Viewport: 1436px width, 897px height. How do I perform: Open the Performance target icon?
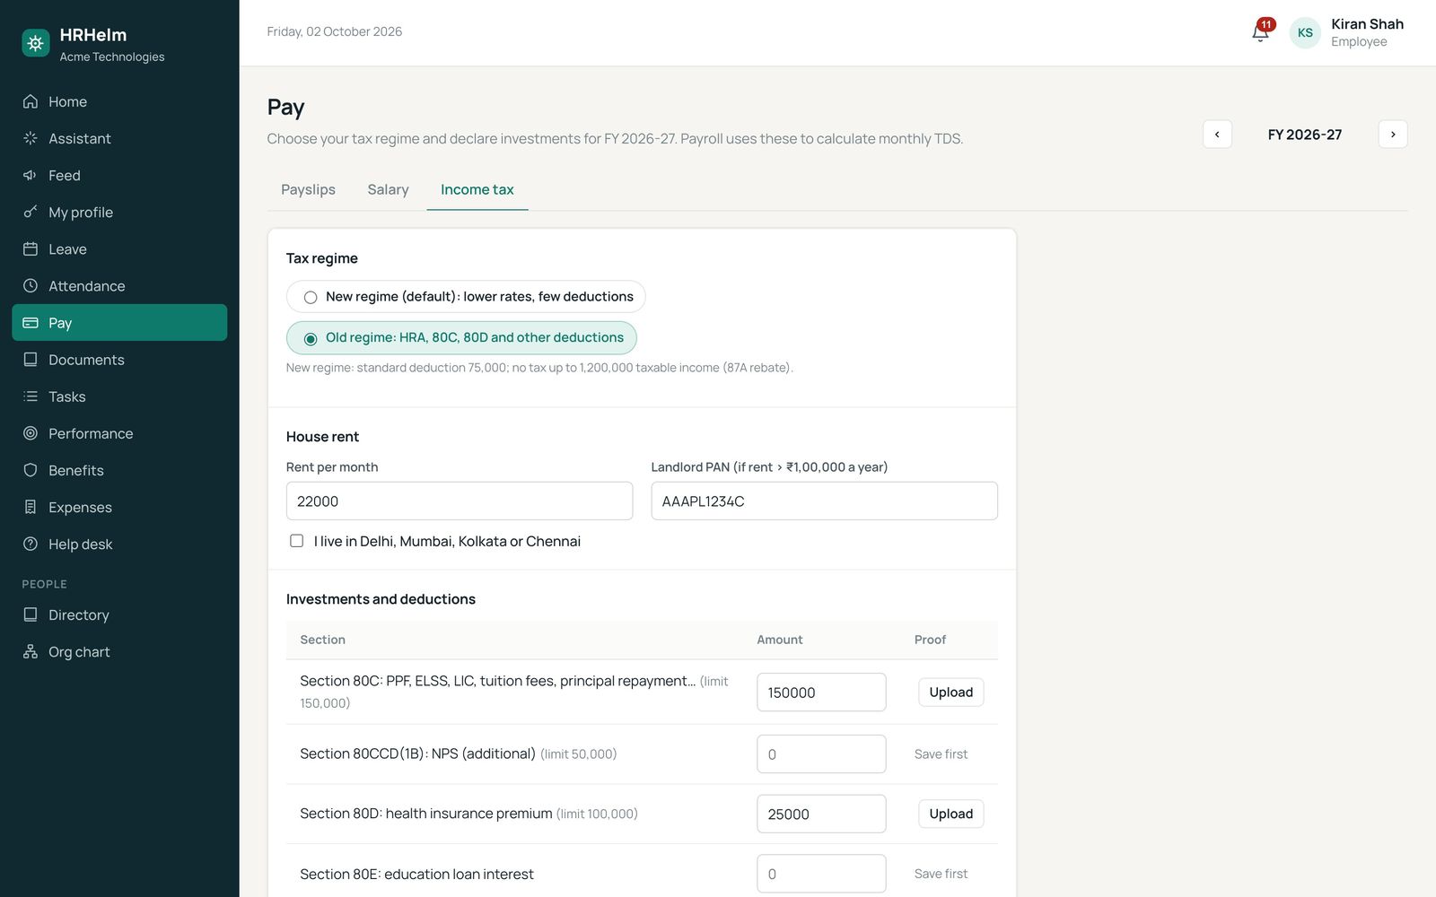coord(31,433)
